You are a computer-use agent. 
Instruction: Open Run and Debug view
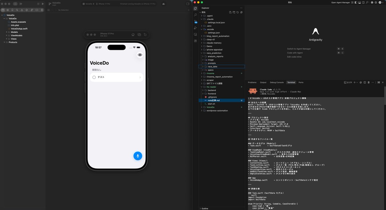[x=195, y=28]
